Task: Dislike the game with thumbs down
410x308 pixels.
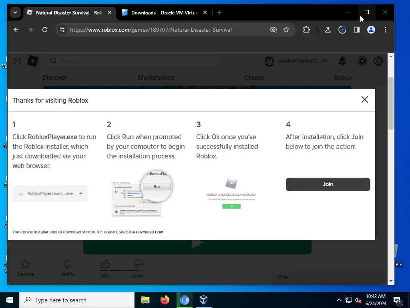Action: [x=138, y=264]
